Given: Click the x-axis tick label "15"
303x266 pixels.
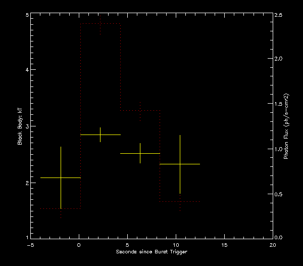Looking at the screenshot, I should tap(224, 244).
